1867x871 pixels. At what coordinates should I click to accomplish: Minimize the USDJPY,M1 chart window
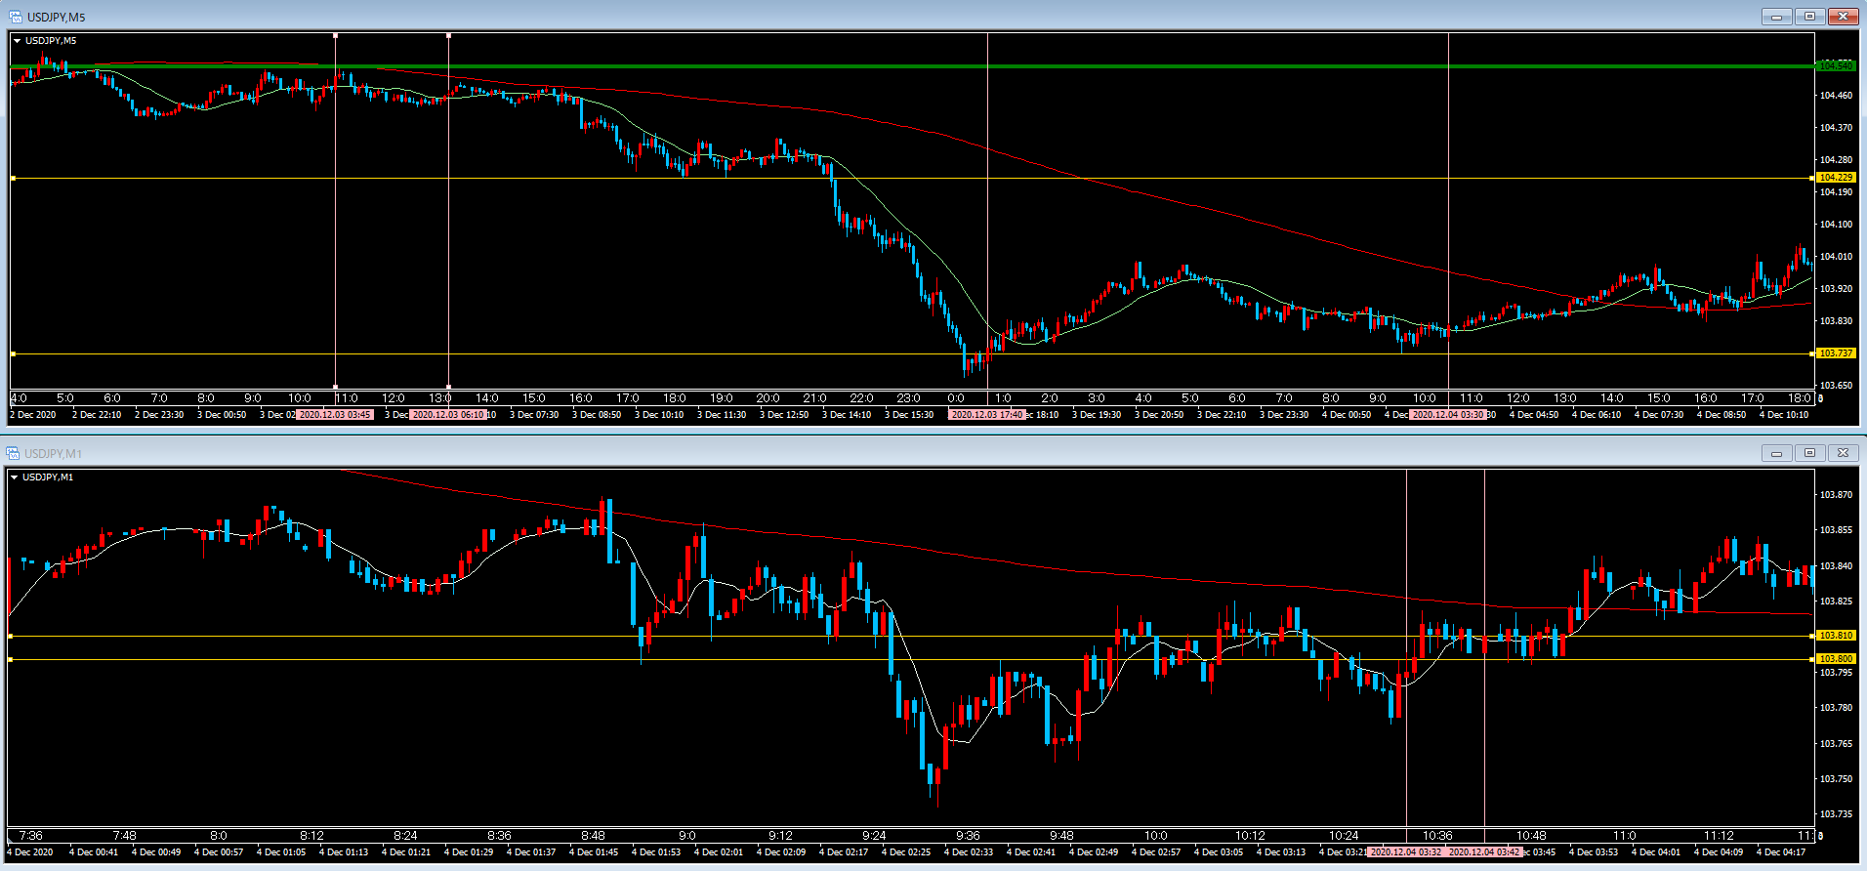tap(1776, 453)
